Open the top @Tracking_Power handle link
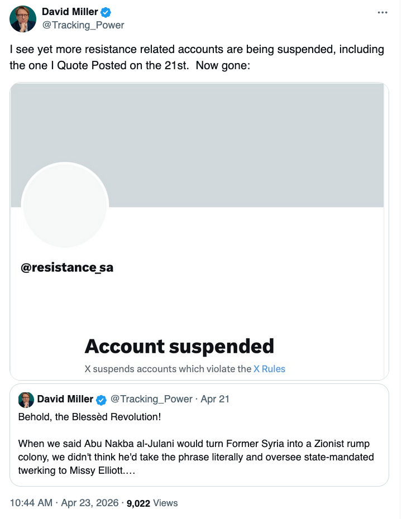The image size is (402, 519). tap(83, 25)
